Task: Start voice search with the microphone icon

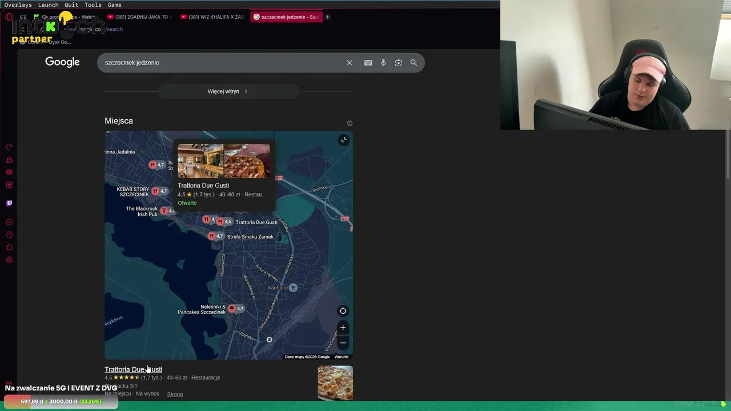Action: pos(383,63)
